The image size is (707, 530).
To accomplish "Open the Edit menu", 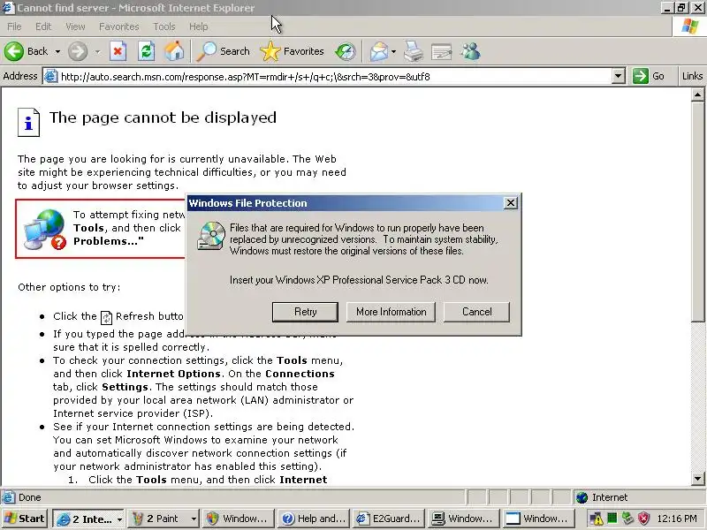I will click(x=43, y=26).
